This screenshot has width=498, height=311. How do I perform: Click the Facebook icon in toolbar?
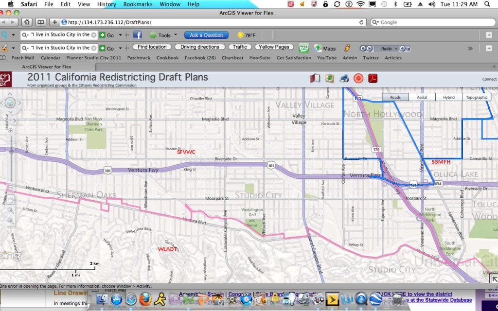click(x=137, y=35)
